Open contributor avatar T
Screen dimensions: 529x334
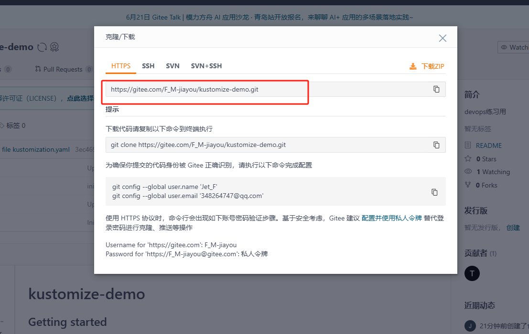472,273
